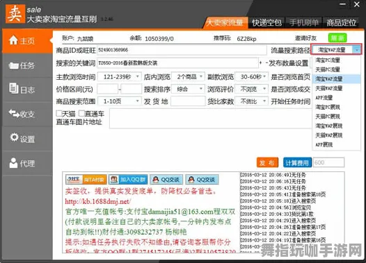Image resolution: width=366 pixels, height=263 pixels.
Task: Click the cost field showing 600
Action: 328,162
